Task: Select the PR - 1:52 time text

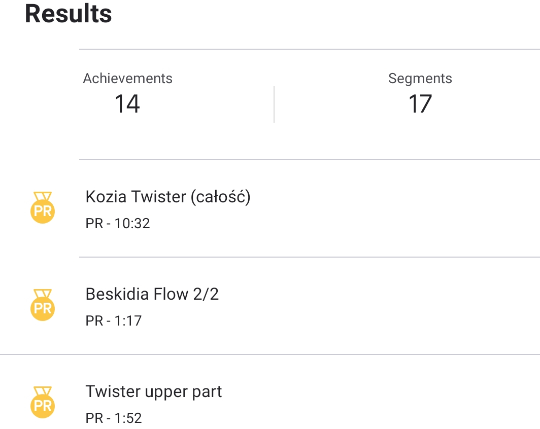Action: 114,418
